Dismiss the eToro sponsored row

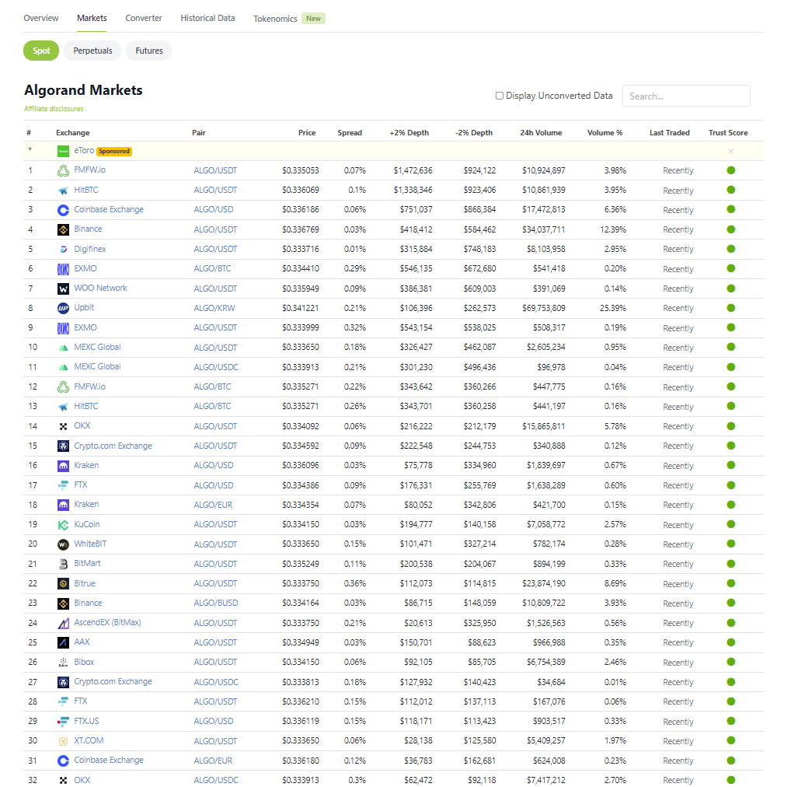(730, 151)
